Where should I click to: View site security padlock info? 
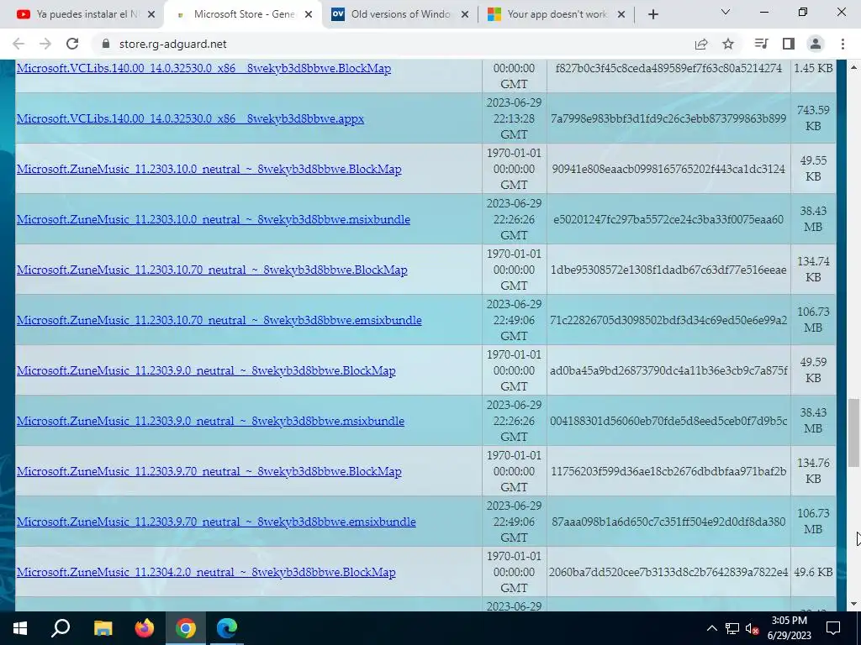(x=106, y=44)
